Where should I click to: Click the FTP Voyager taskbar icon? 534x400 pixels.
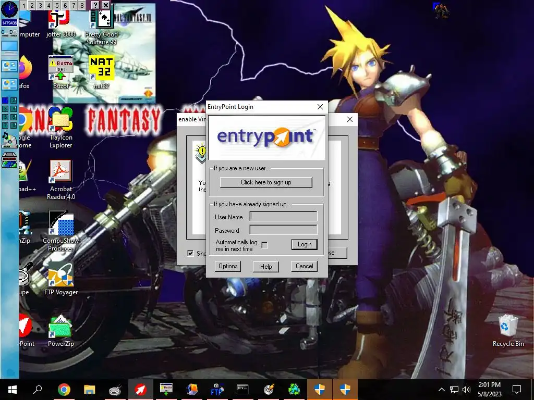pos(217,390)
